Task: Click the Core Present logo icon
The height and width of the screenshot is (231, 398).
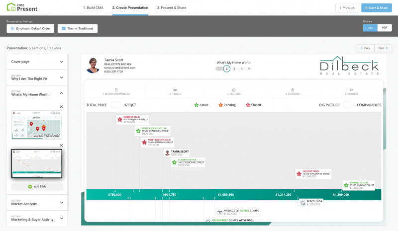Action: coord(11,7)
